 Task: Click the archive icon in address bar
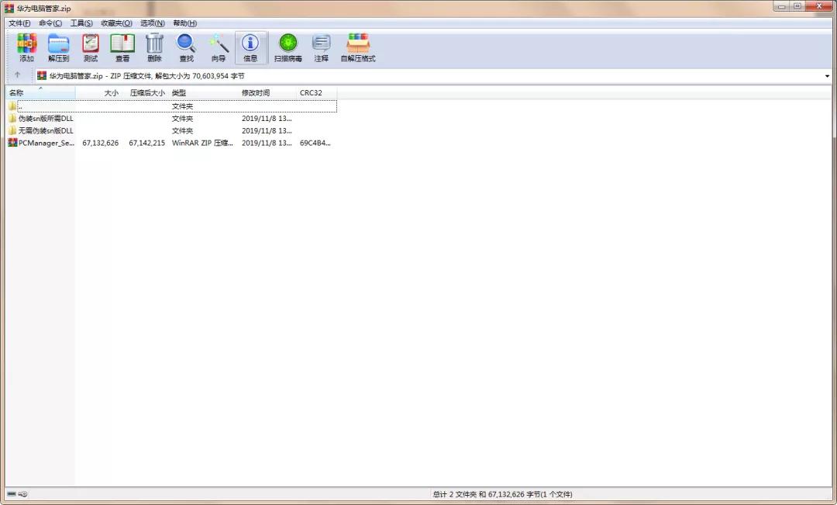click(x=42, y=76)
